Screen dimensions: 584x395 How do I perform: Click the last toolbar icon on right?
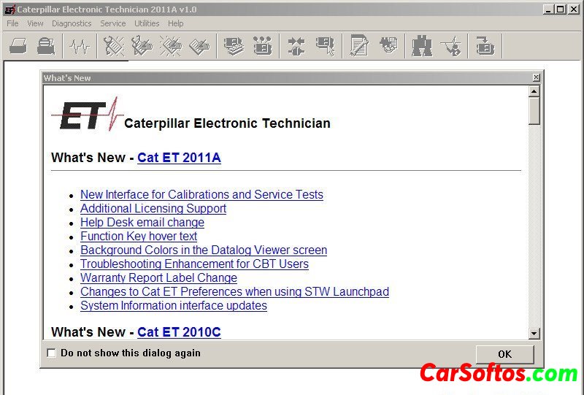[x=485, y=47]
